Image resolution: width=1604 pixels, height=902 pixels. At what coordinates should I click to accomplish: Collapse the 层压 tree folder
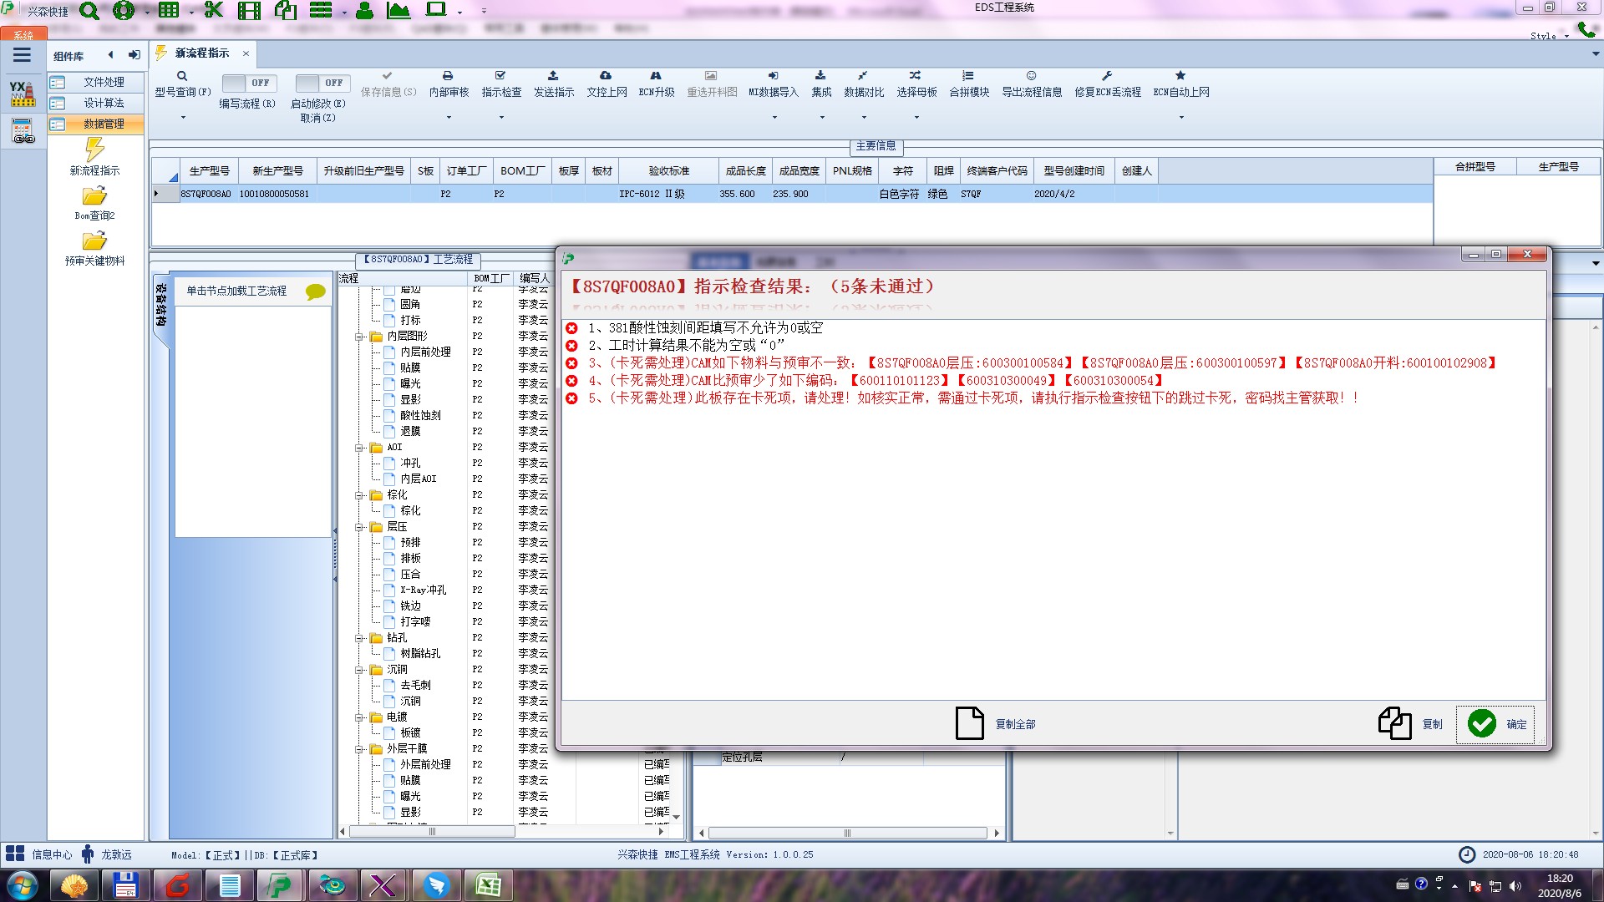(359, 527)
